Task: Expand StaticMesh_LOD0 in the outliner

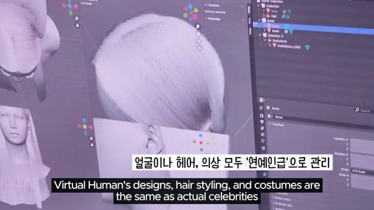Action: click(270, 45)
